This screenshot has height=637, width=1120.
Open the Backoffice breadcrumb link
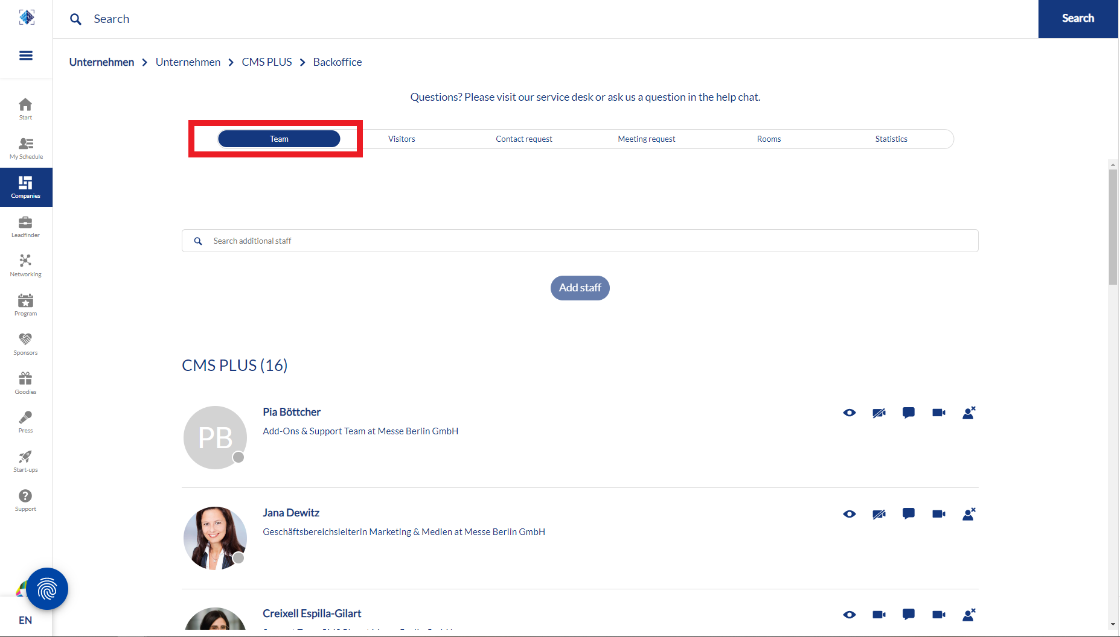tap(338, 62)
